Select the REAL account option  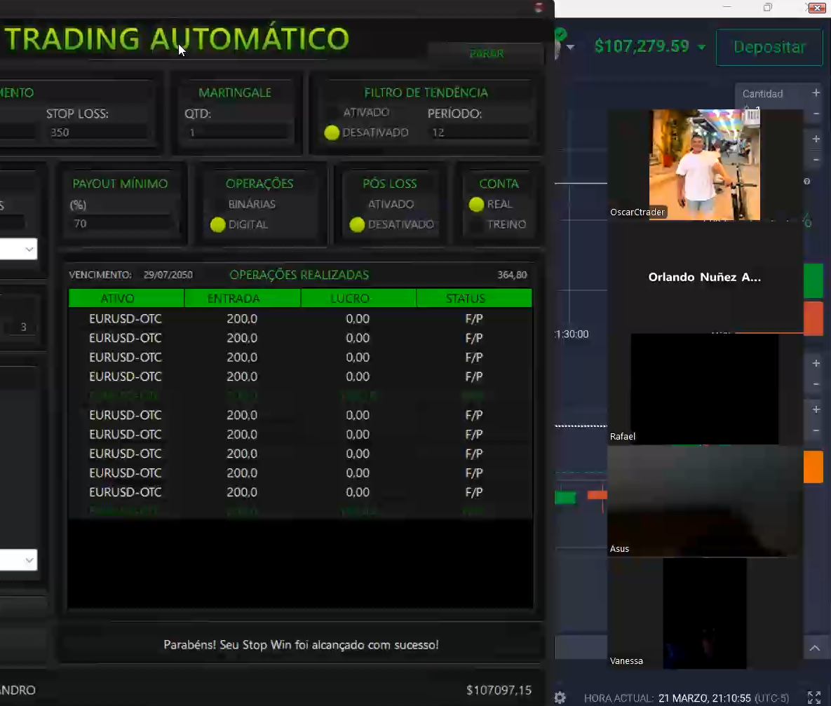click(x=491, y=204)
